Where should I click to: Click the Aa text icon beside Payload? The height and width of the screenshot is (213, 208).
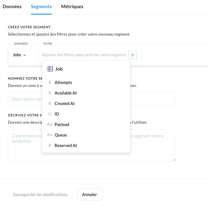(x=50, y=124)
